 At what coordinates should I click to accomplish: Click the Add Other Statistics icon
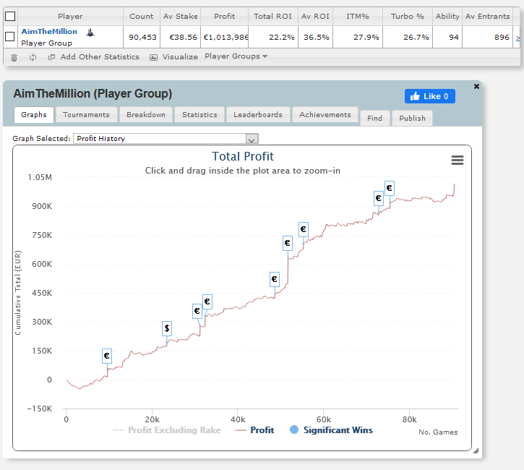click(51, 57)
